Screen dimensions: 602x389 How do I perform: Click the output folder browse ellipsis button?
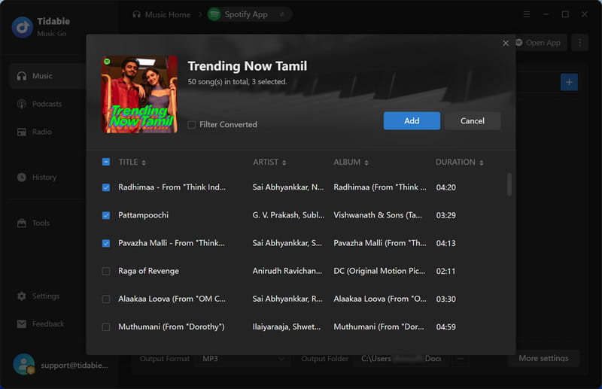pyautogui.click(x=461, y=359)
